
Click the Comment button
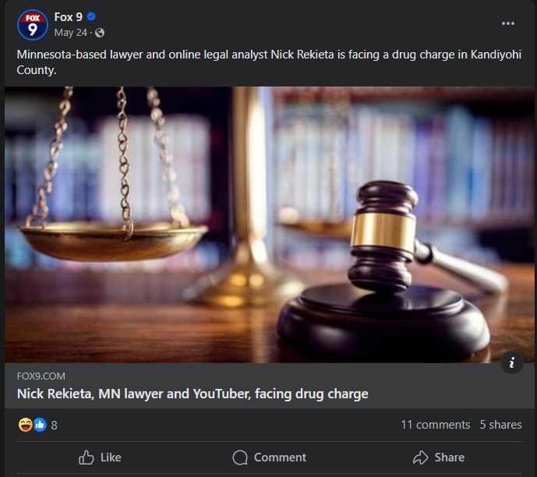click(x=269, y=458)
